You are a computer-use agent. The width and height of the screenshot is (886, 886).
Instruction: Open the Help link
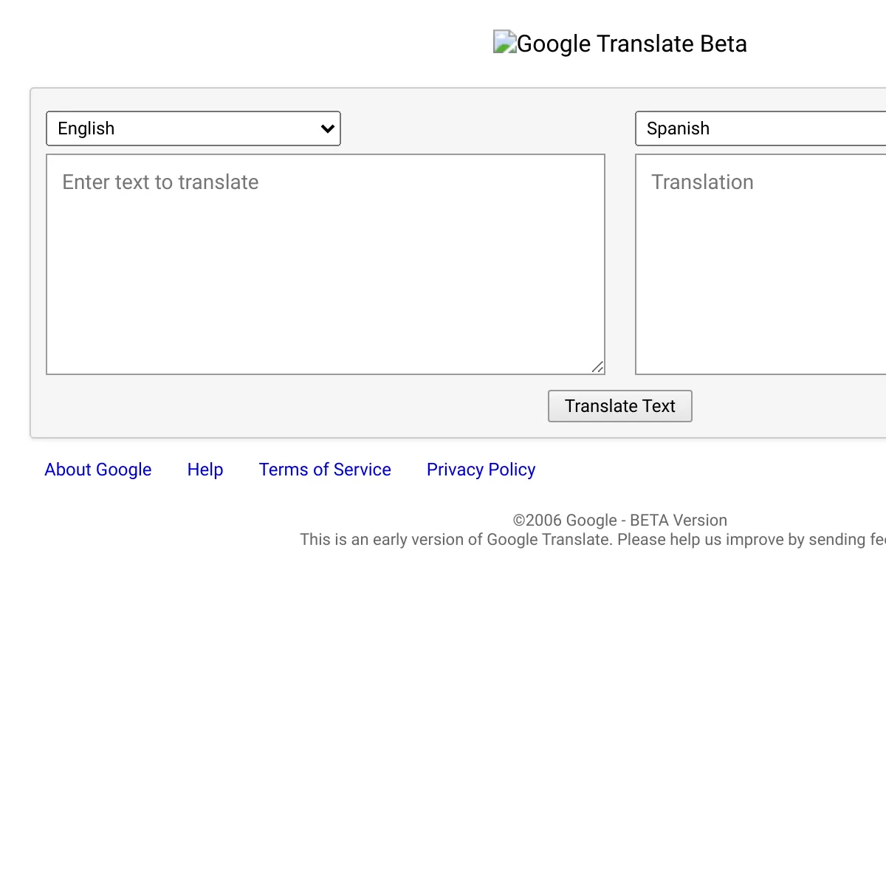coord(205,470)
